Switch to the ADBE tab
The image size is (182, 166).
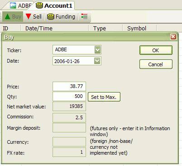tap(21, 6)
